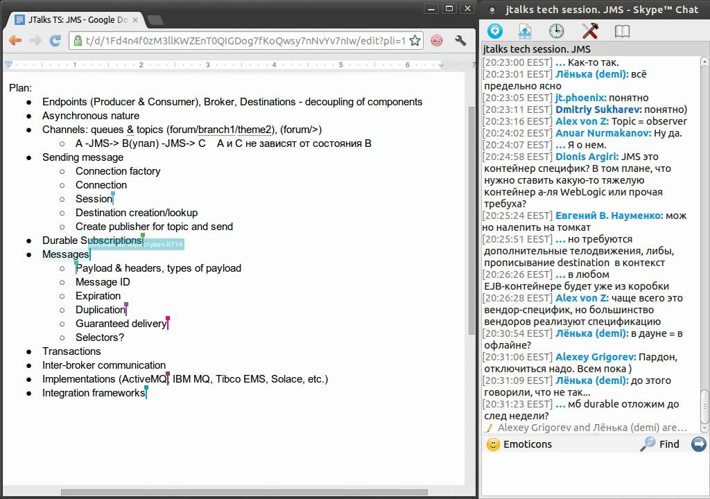The width and height of the screenshot is (710, 499).
Task: Click 'Guaranteed delivery' sub-bullet
Action: pos(121,323)
